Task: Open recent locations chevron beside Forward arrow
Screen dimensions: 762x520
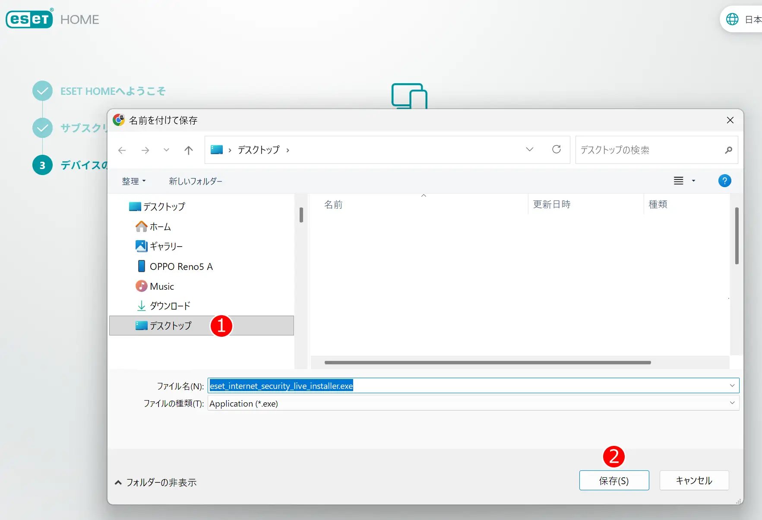Action: (166, 150)
